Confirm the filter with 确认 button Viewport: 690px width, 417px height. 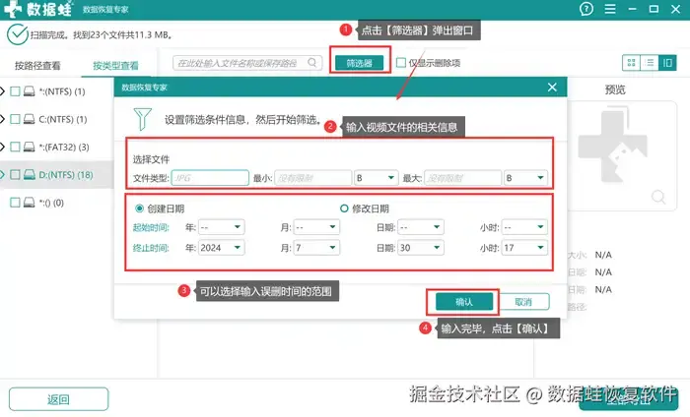(464, 302)
